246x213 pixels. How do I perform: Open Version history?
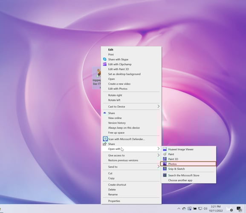(131, 123)
